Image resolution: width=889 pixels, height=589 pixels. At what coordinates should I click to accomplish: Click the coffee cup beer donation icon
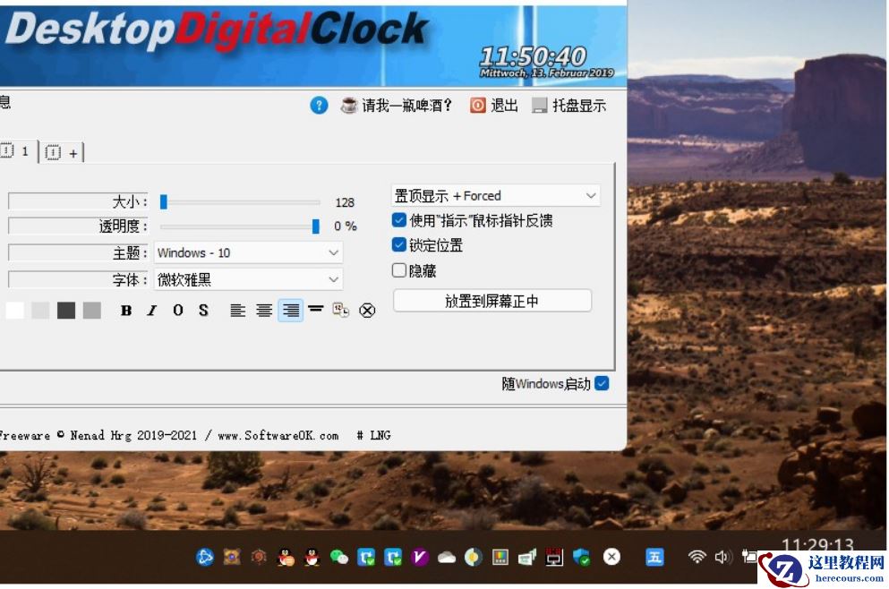tap(347, 105)
